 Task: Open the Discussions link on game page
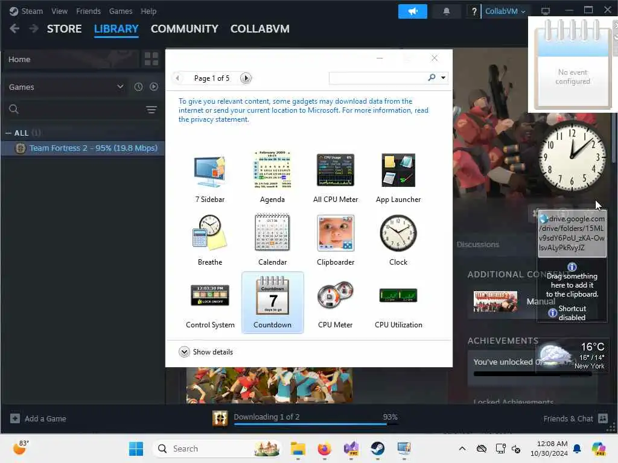tap(478, 244)
